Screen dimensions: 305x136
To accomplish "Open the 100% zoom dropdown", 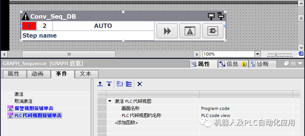I will (258, 54).
